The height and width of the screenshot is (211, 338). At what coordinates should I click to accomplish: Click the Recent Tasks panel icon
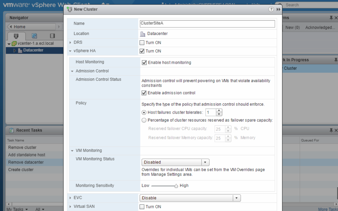(x=11, y=130)
